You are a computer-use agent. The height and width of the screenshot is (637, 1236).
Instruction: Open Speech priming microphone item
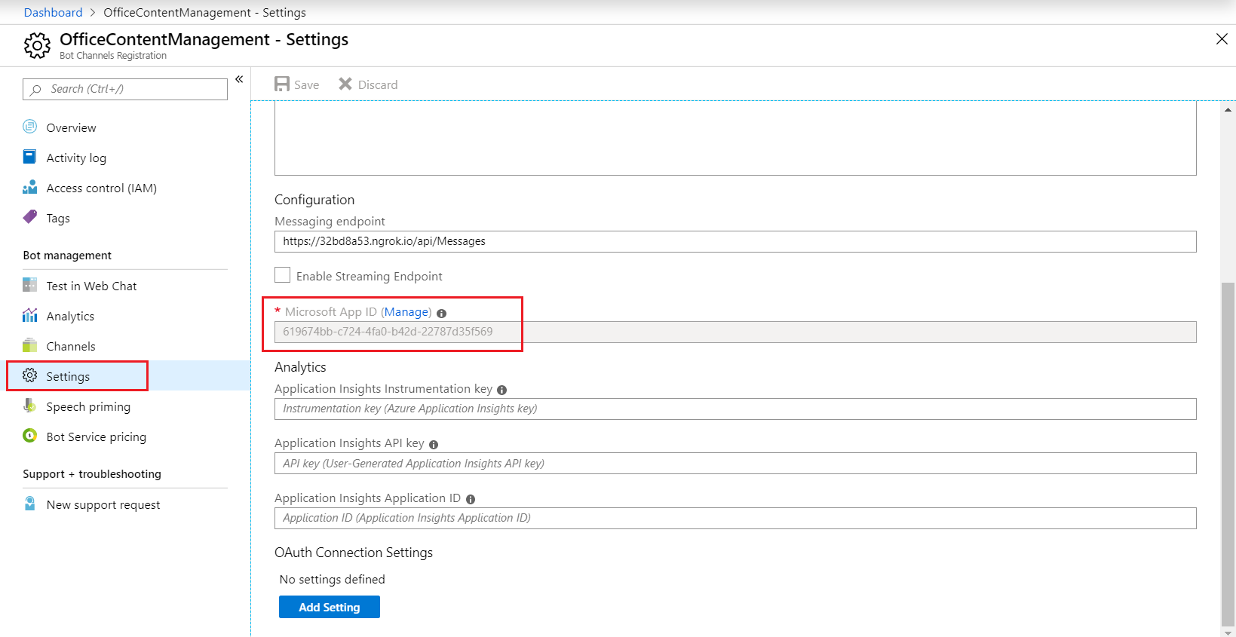coord(88,406)
